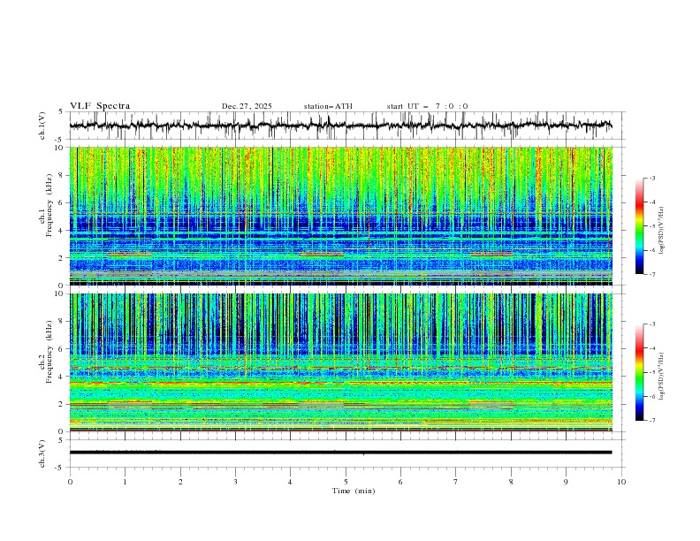This screenshot has height=541, width=700.
Task: Select the date text "Dec.27, 2025"
Action: 247,106
